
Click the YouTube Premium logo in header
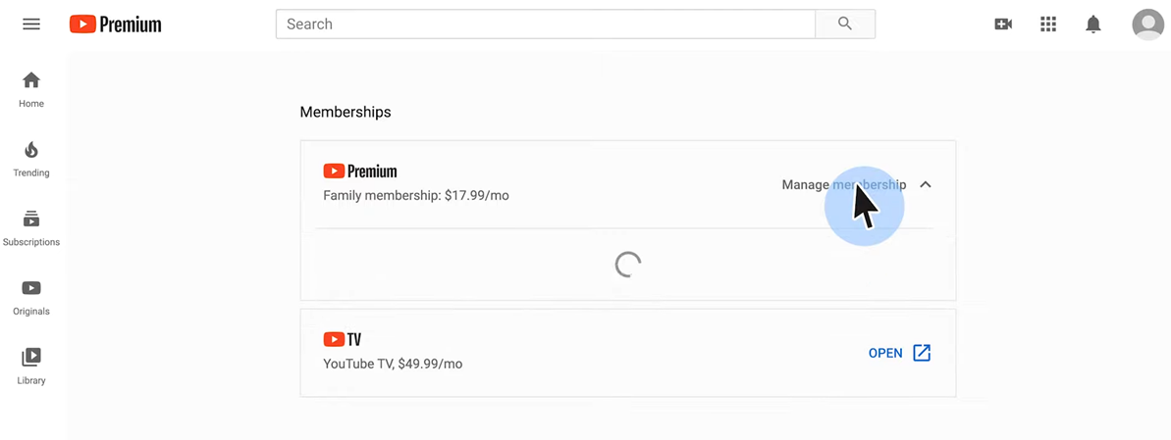[x=116, y=24]
